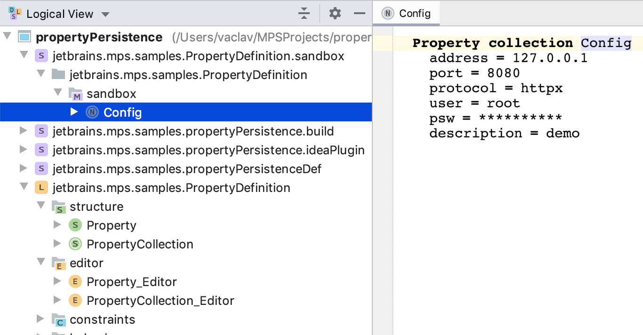Open the gear settings menu
Screen dimensions: 643x335
(x=335, y=14)
